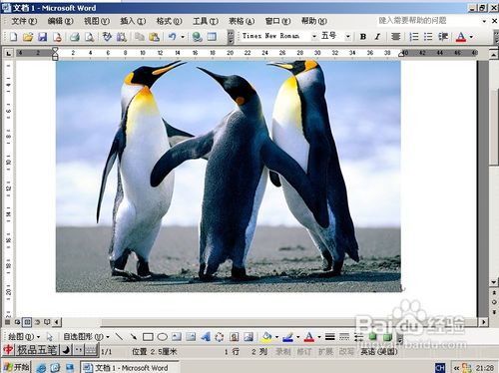
Task: Toggle Italic formatting
Action: [377, 37]
